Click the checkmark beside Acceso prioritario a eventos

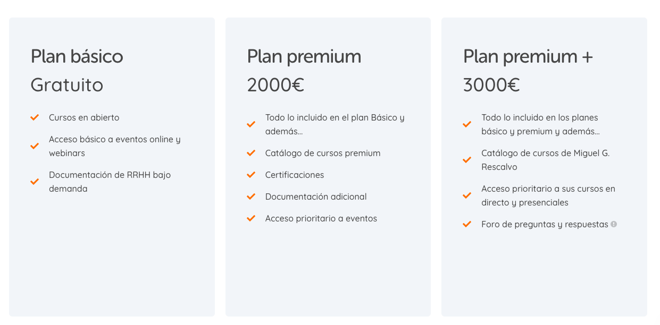point(251,218)
